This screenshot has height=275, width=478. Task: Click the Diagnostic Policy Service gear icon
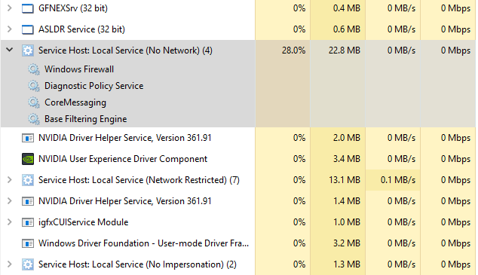point(34,86)
